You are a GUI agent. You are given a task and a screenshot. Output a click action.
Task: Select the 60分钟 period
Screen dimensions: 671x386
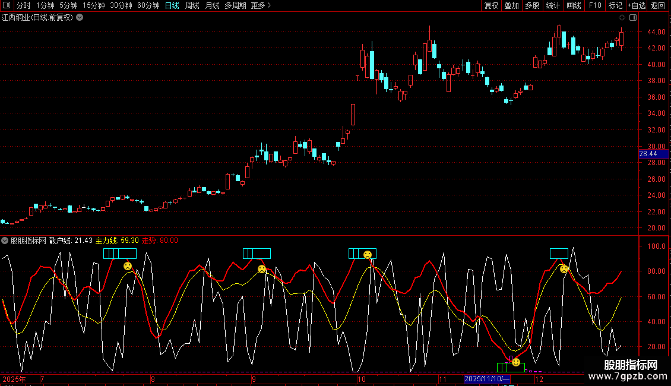(148, 5)
